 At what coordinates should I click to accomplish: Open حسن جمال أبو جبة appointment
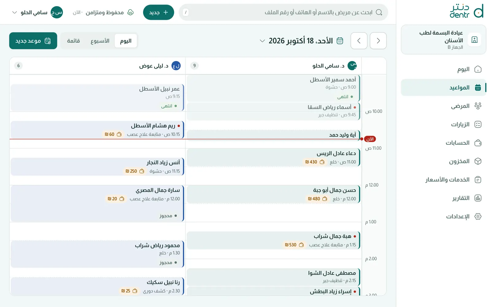(273, 194)
